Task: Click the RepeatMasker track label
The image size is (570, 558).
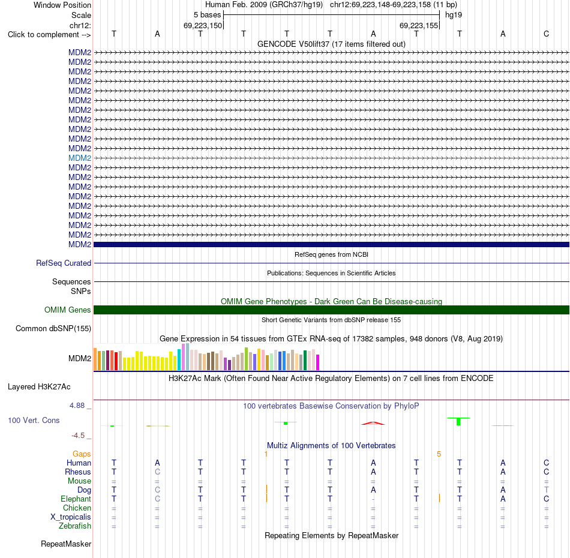Action: [x=66, y=544]
